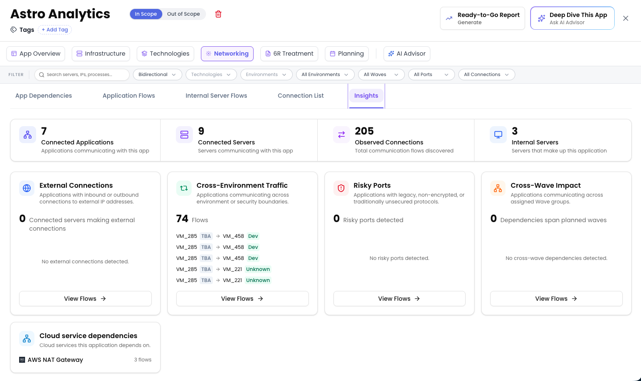The width and height of the screenshot is (641, 381).
Task: Click the Connected Applications icon
Action: point(28,135)
